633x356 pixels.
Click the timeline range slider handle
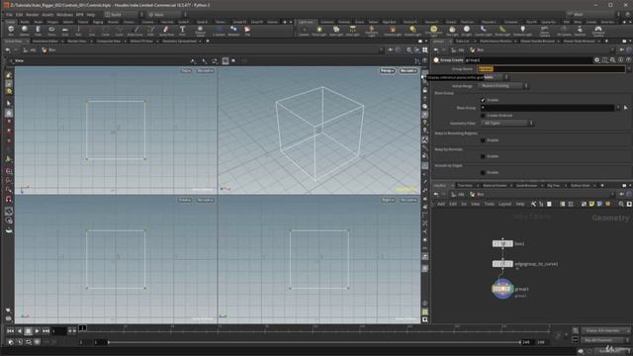[108, 342]
